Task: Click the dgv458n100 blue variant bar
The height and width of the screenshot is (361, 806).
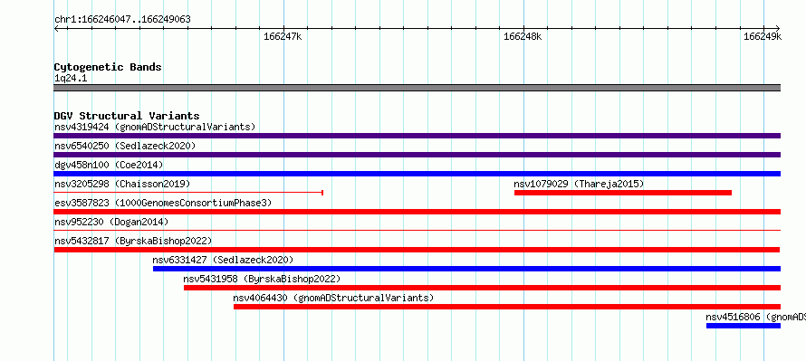Action: pos(417,174)
